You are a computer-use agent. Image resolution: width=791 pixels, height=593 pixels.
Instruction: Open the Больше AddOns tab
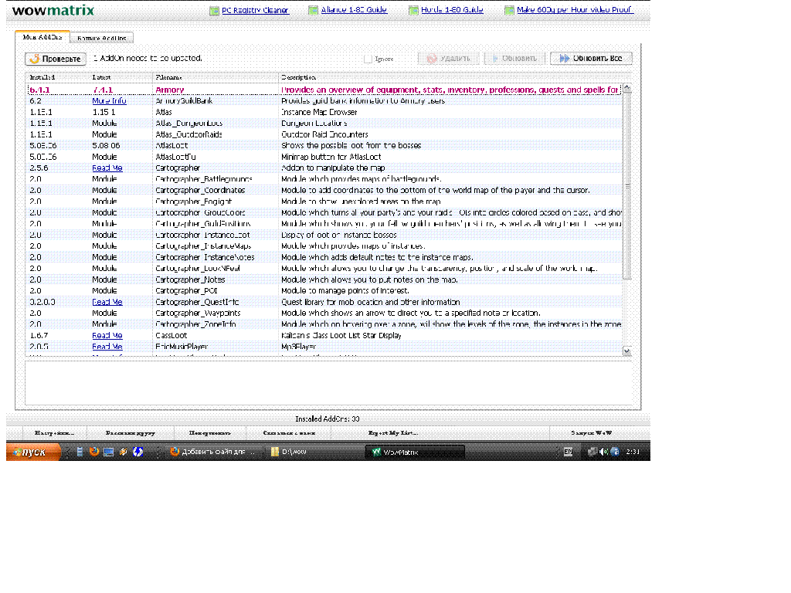(x=101, y=38)
